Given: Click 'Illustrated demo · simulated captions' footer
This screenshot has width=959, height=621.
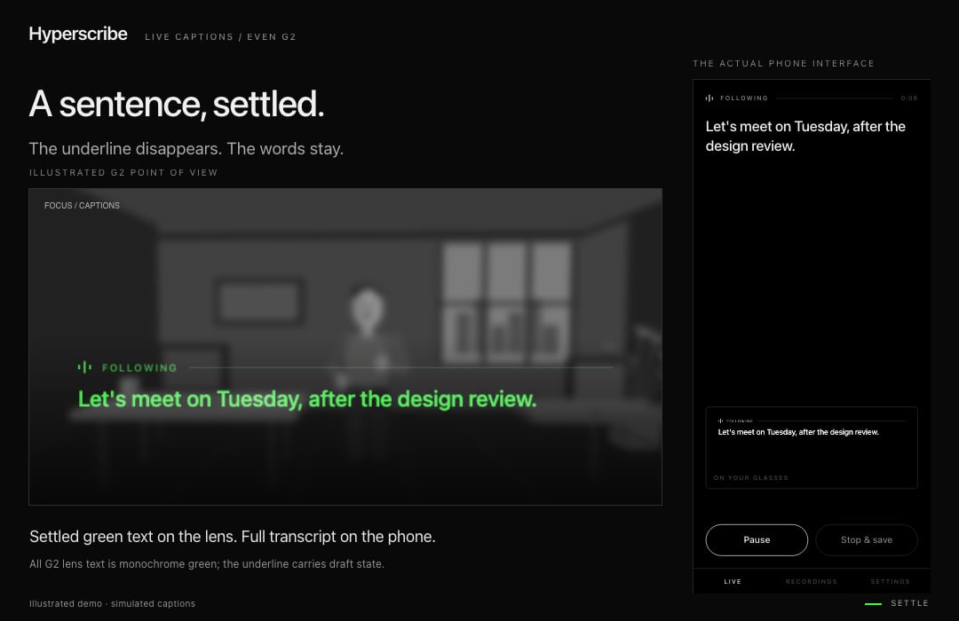Looking at the screenshot, I should 112,603.
